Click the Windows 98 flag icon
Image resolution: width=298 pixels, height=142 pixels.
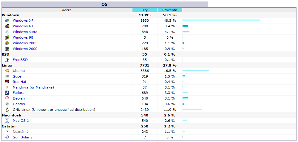[x=7, y=37]
